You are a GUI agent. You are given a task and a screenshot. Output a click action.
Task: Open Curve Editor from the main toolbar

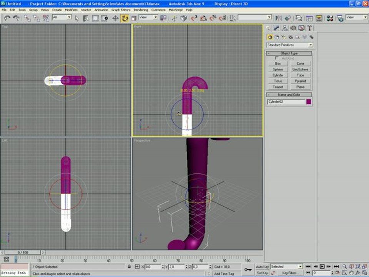point(309,18)
